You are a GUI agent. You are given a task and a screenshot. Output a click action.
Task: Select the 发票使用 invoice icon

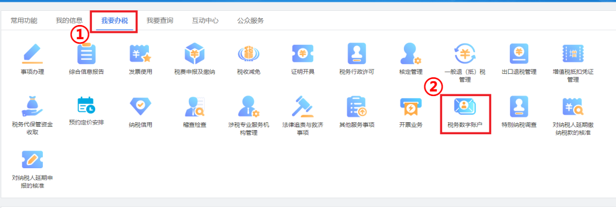140,53
